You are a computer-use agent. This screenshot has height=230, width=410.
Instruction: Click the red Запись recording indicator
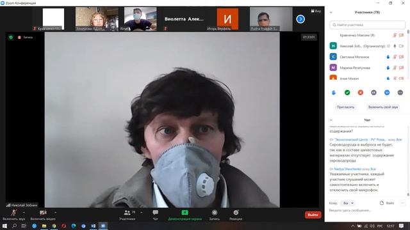pos(25,37)
